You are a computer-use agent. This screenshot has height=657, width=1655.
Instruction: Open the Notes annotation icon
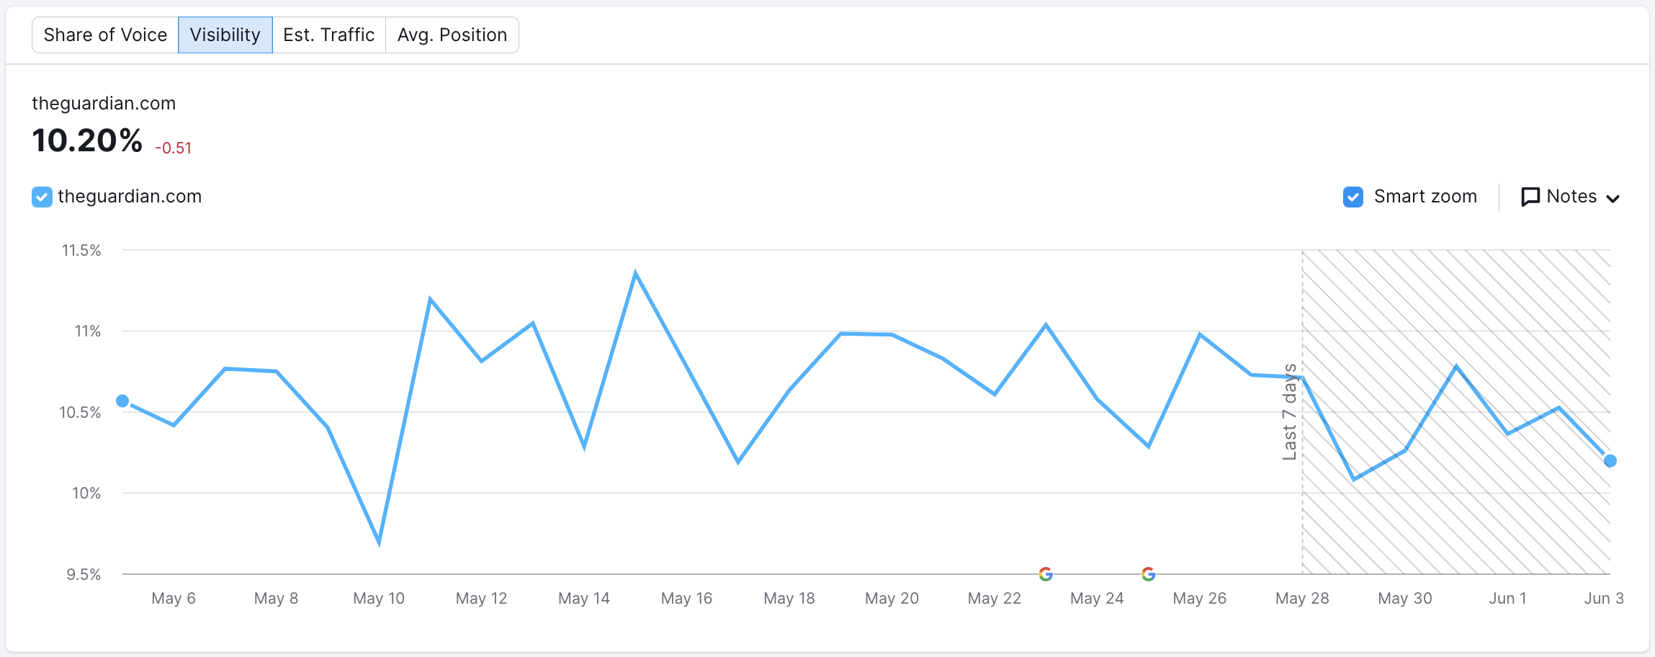pos(1530,196)
